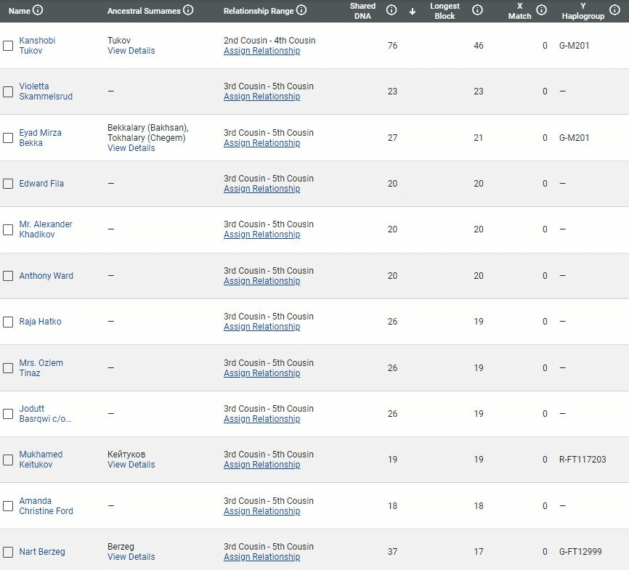View Details for Tukov ancestral surnames
Screen dimensions: 629x570
click(131, 51)
